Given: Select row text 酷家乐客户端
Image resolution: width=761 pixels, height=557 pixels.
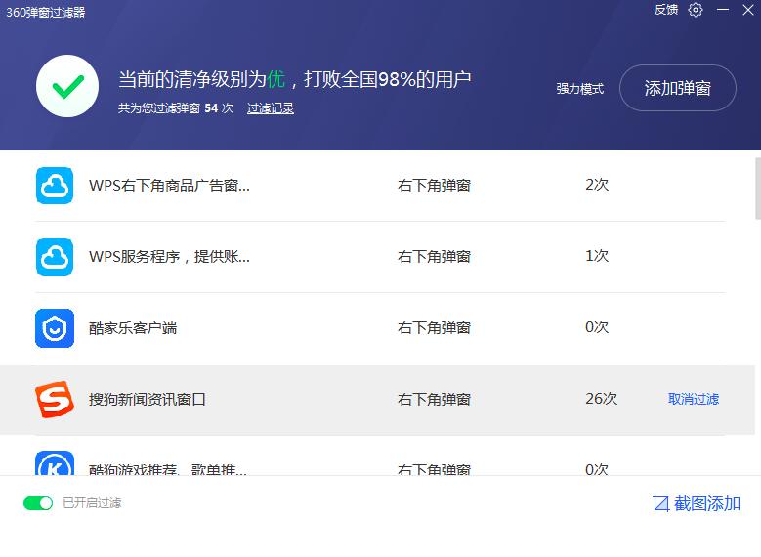Looking at the screenshot, I should click(133, 327).
